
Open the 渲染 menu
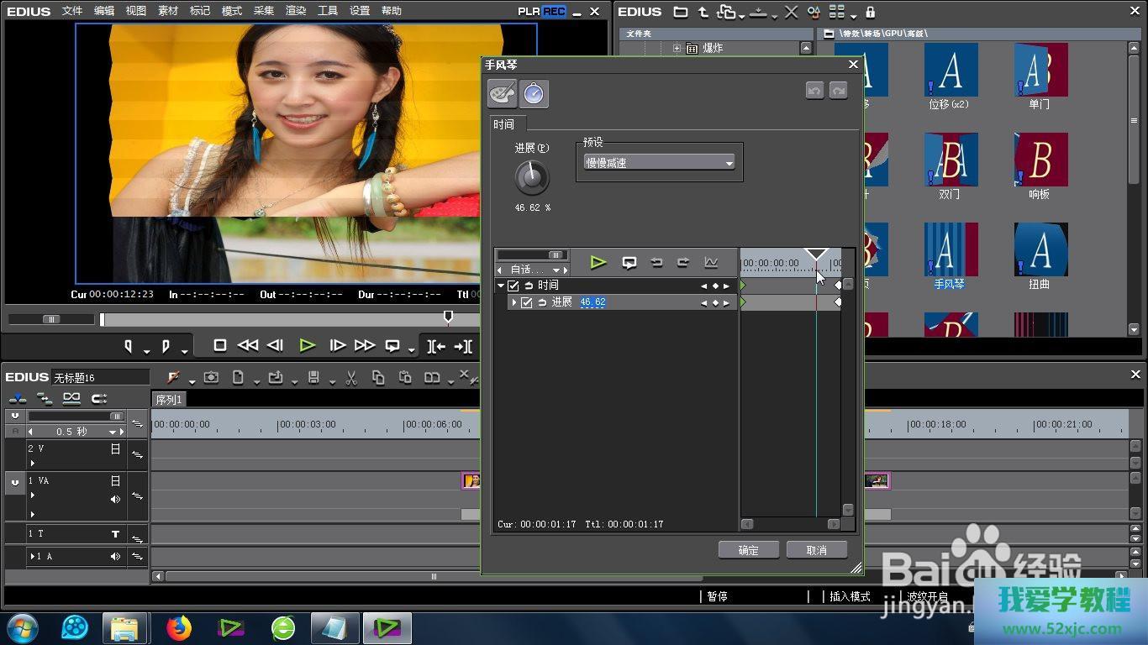tap(296, 11)
